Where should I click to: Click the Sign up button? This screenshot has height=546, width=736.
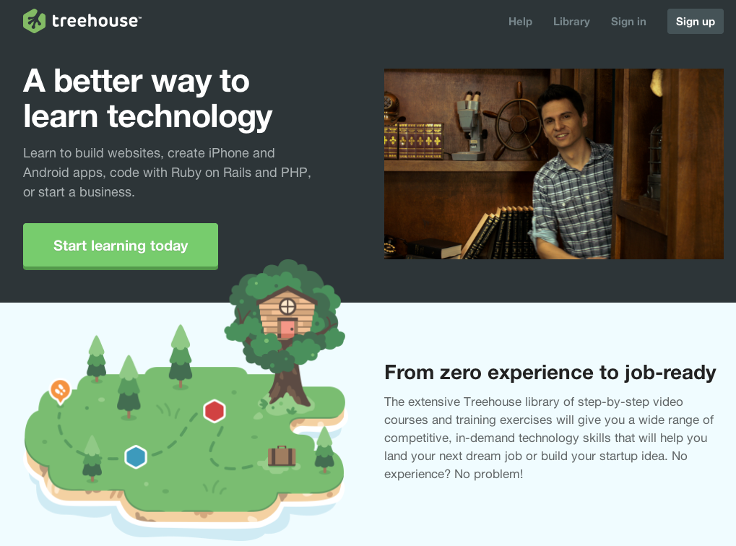point(695,21)
